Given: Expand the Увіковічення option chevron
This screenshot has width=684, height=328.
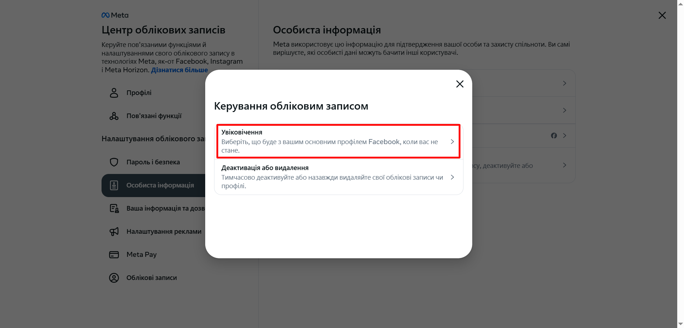Looking at the screenshot, I should (x=452, y=142).
